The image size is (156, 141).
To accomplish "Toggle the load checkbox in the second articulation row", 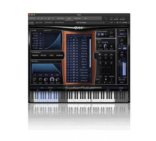I will point(71,43).
